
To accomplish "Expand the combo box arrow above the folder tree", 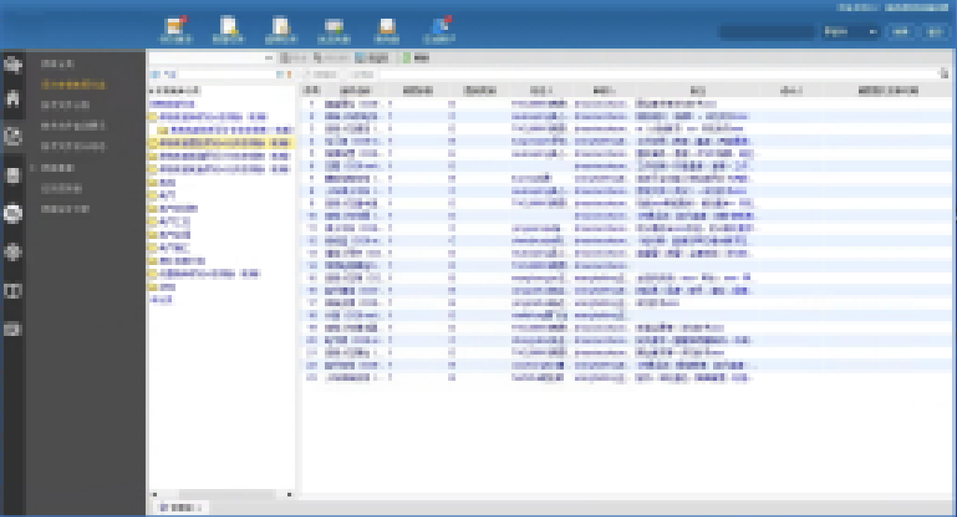I will point(269,58).
